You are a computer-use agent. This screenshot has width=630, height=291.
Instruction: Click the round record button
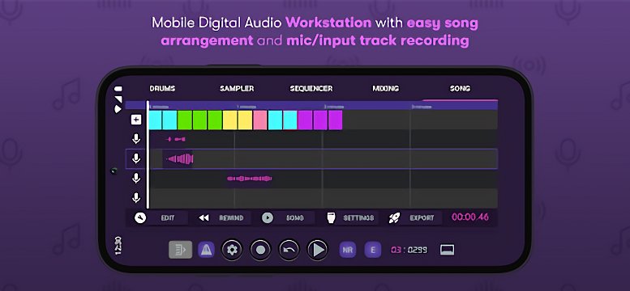click(x=260, y=250)
